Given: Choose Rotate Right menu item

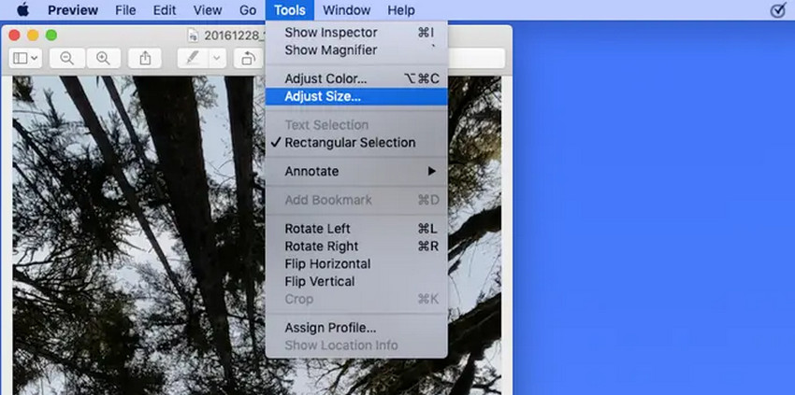Looking at the screenshot, I should click(x=356, y=247).
